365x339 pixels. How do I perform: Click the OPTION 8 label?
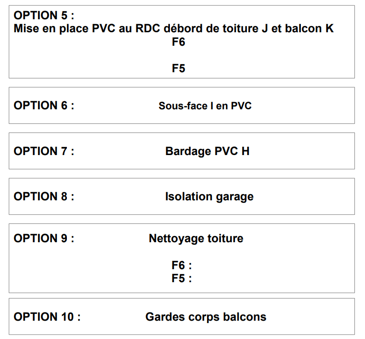coord(44,196)
